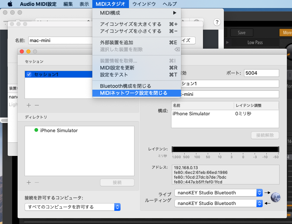The image size is (292, 224).
Task: Click address 192.168.0.13
Action: [x=186, y=168]
